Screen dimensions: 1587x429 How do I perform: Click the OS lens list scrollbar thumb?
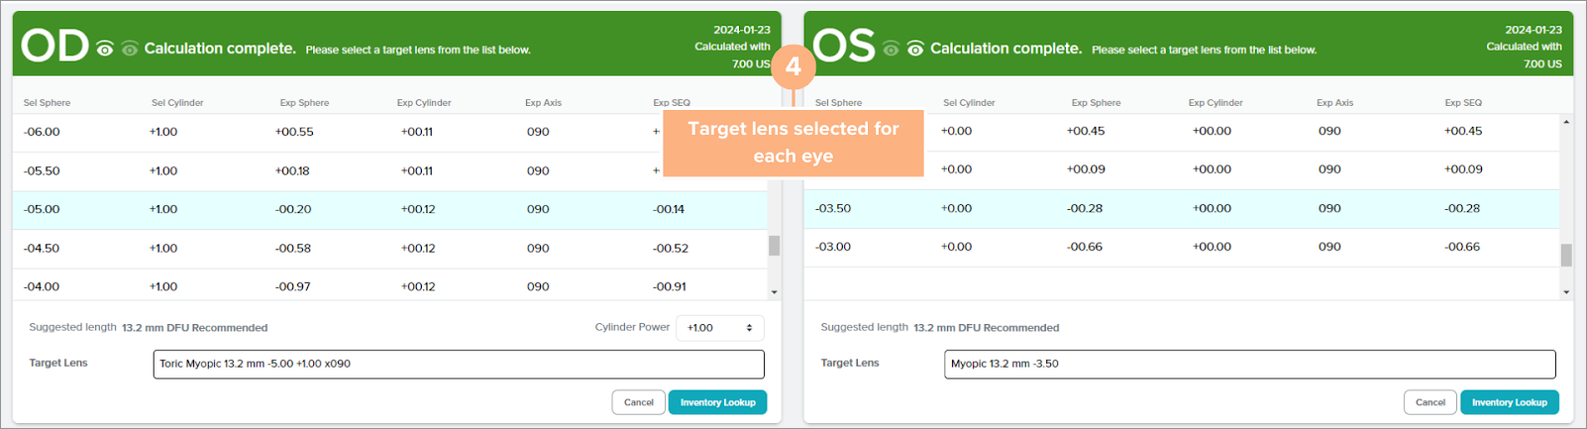[x=1566, y=255]
